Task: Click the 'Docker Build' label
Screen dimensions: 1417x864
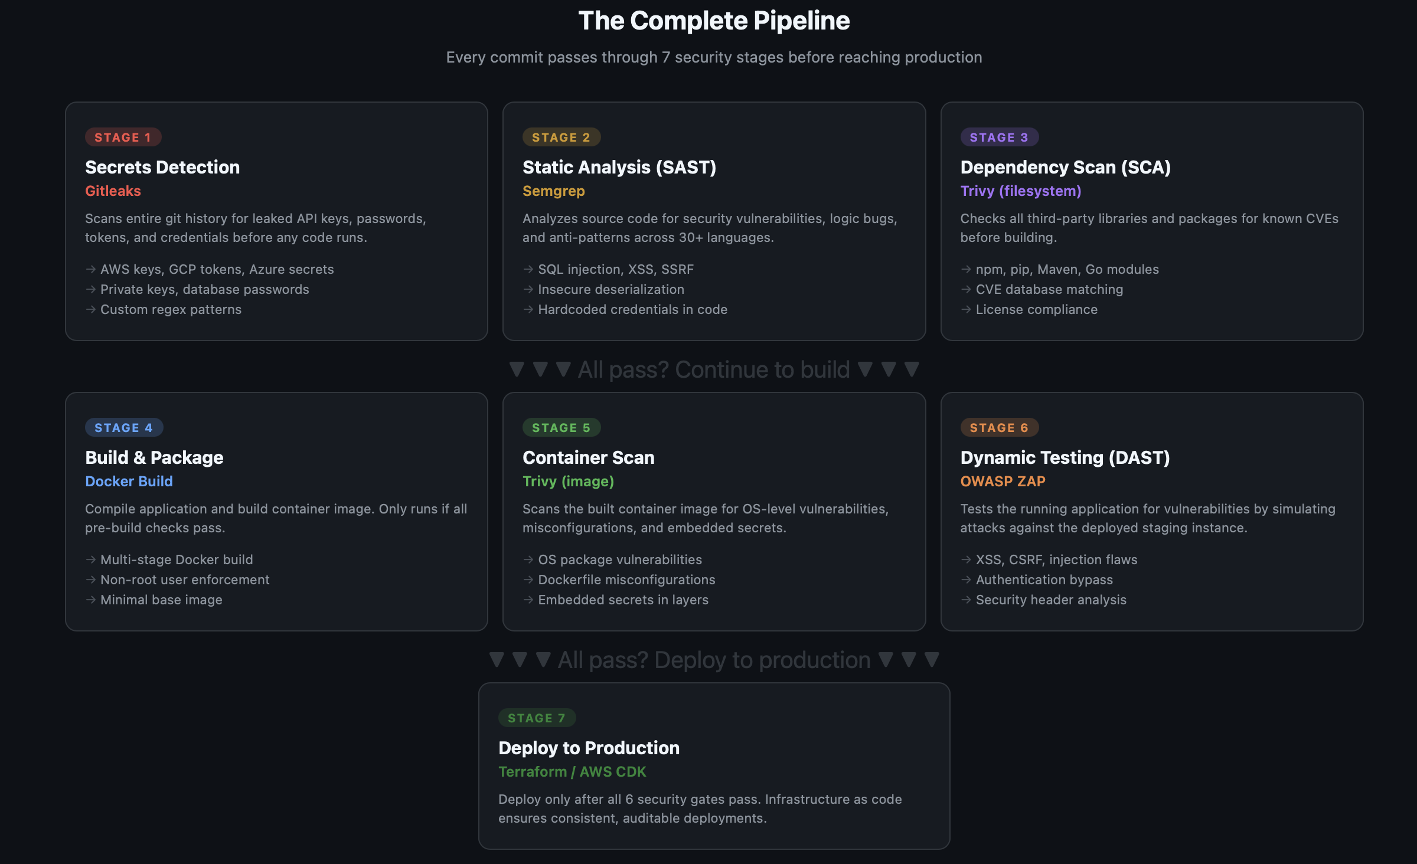Action: [x=129, y=481]
